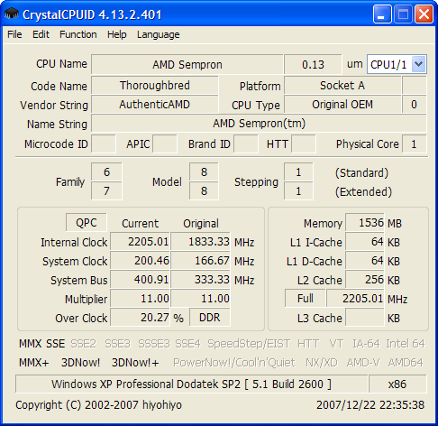Image resolution: width=438 pixels, height=426 pixels.
Task: Close the CrystalCPUID window
Action: pos(424,14)
